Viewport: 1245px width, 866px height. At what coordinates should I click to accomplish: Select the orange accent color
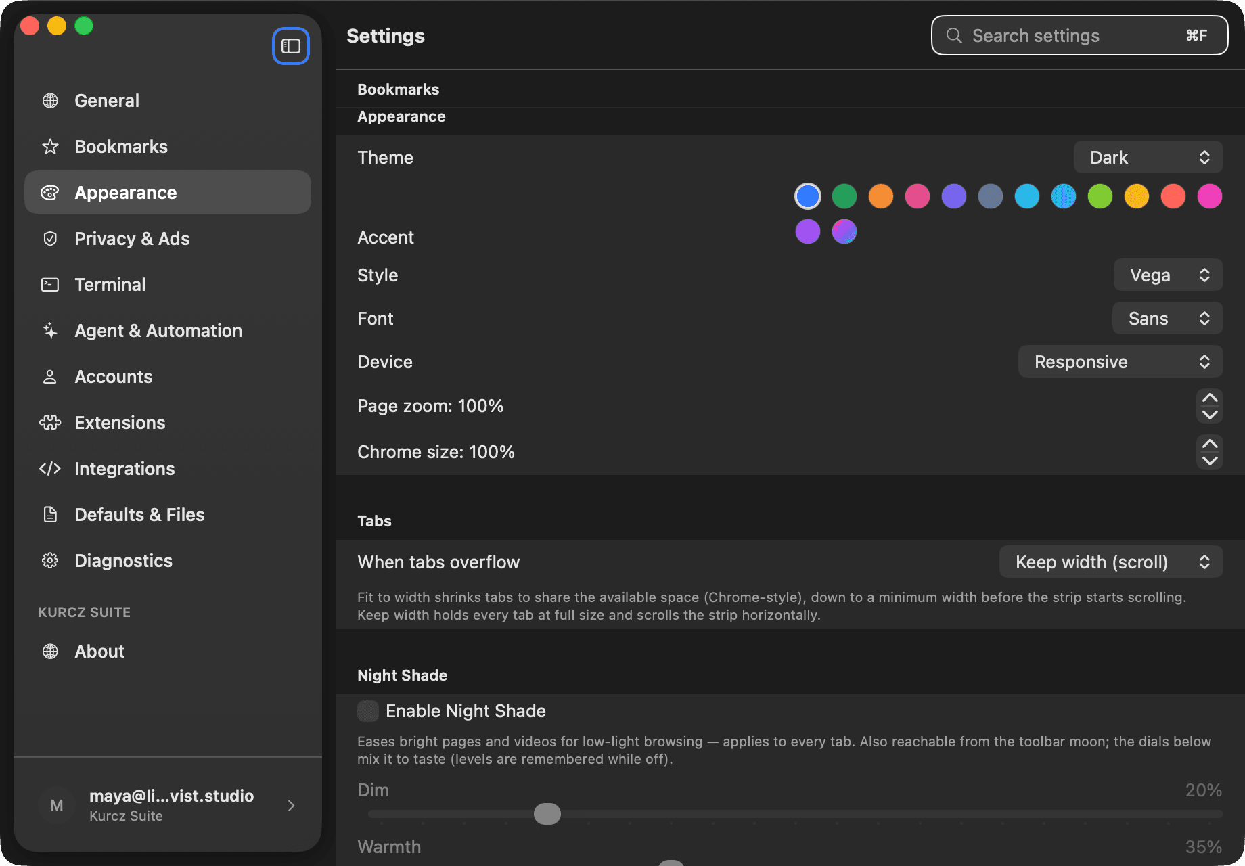(x=881, y=196)
